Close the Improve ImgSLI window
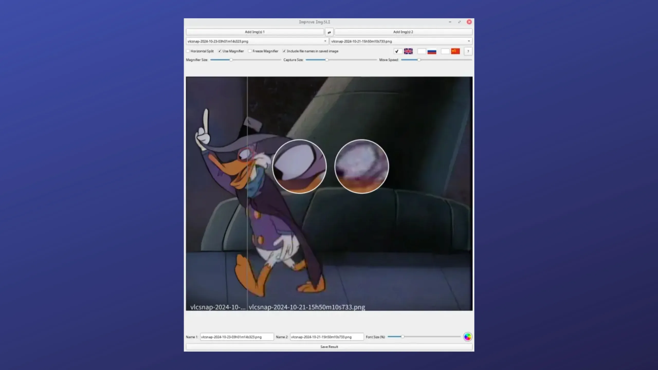The height and width of the screenshot is (370, 658). point(469,22)
